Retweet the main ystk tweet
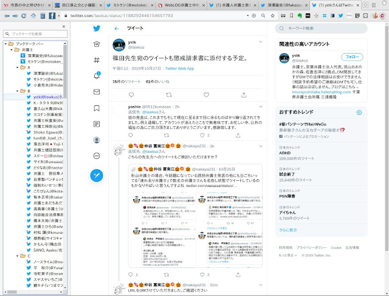Viewport: 389px width, 296px height. click(x=169, y=94)
